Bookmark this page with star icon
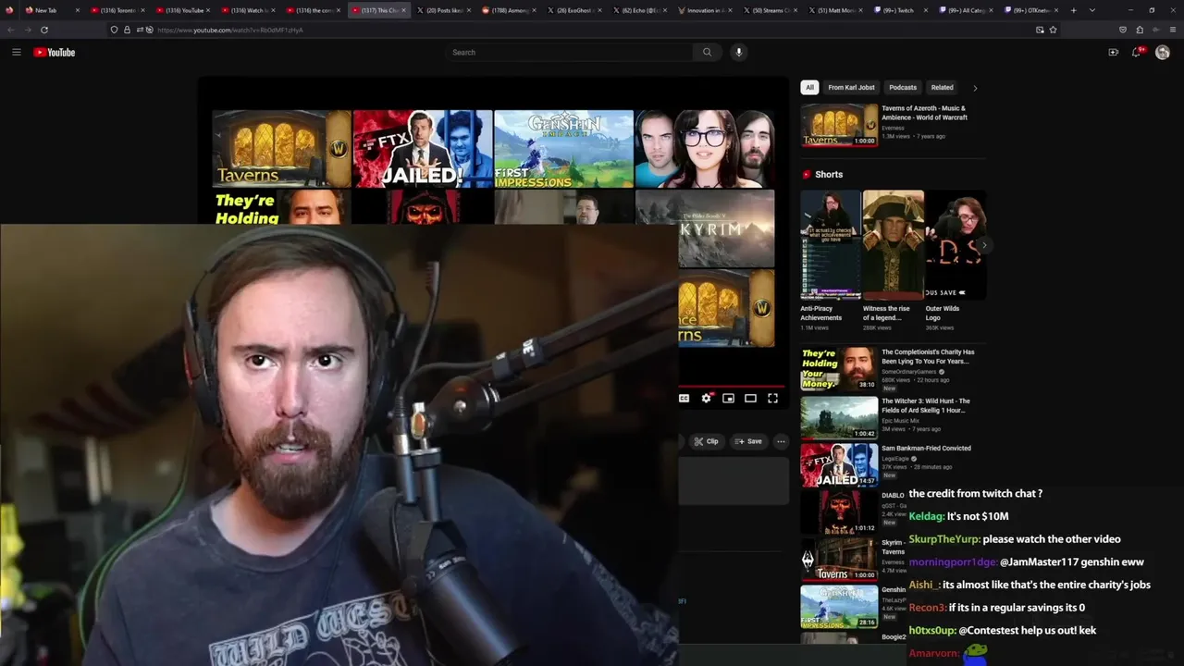1184x666 pixels. coord(1053,30)
